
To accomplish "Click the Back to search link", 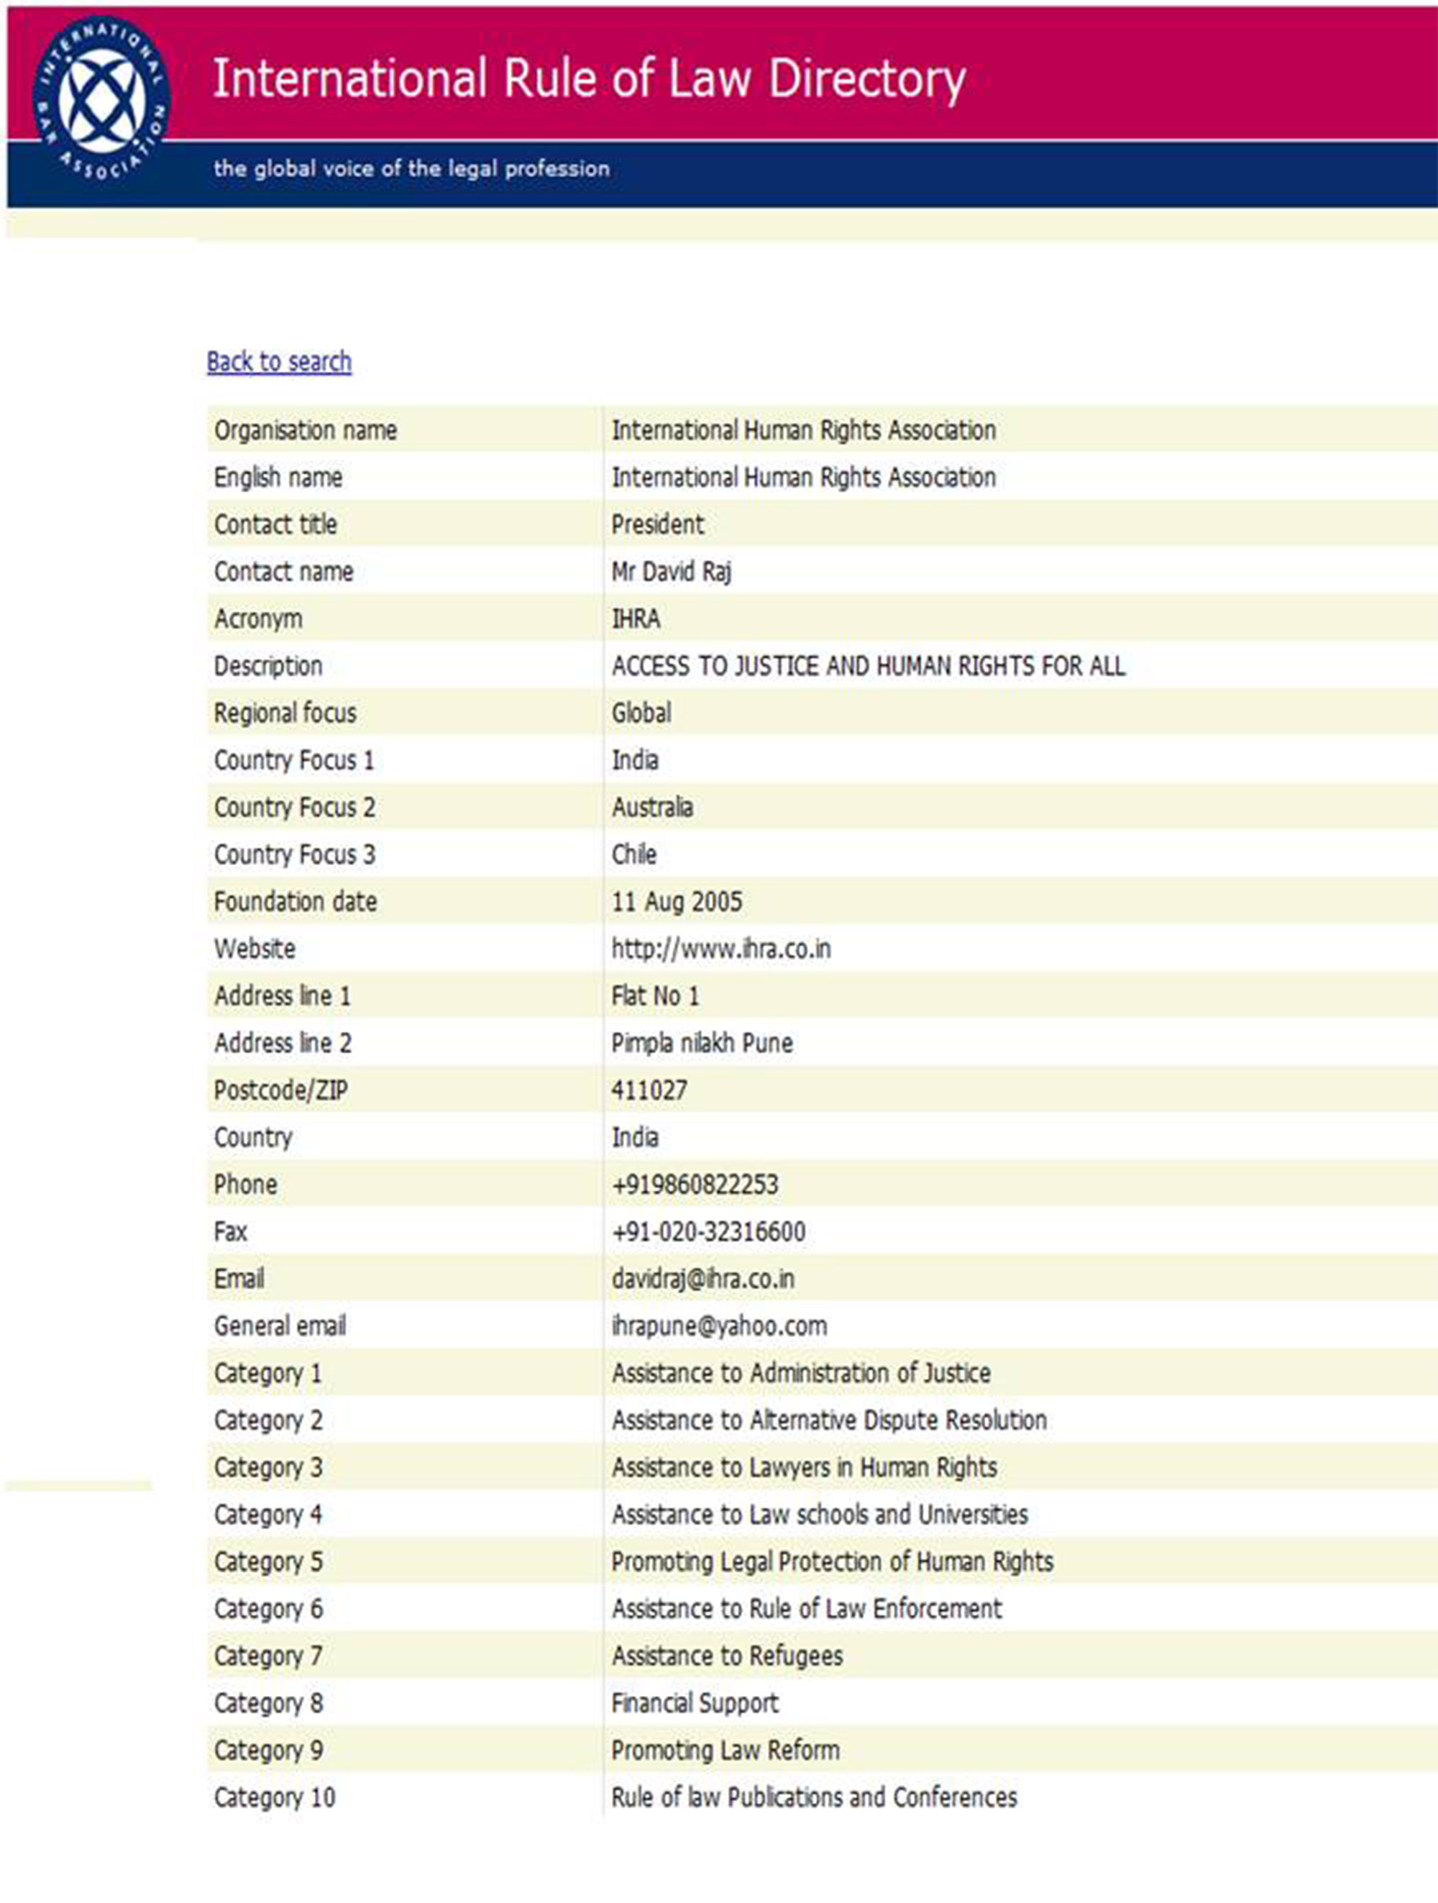I will 279,361.
